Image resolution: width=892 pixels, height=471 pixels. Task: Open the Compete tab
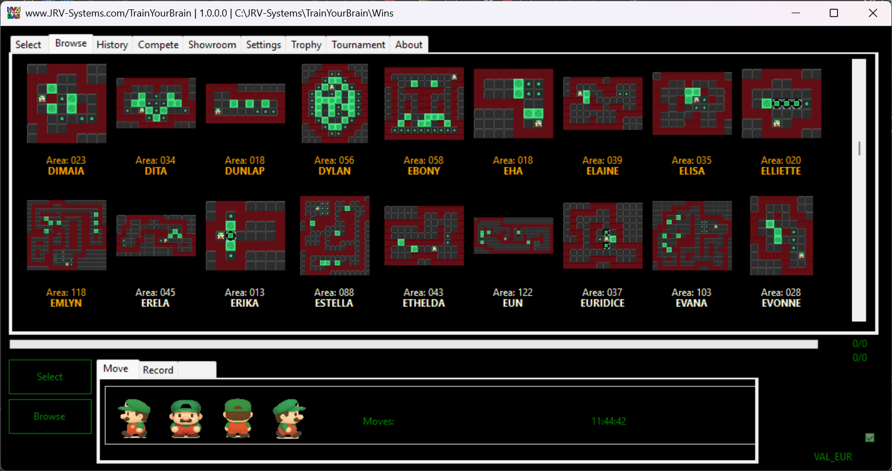coord(158,45)
